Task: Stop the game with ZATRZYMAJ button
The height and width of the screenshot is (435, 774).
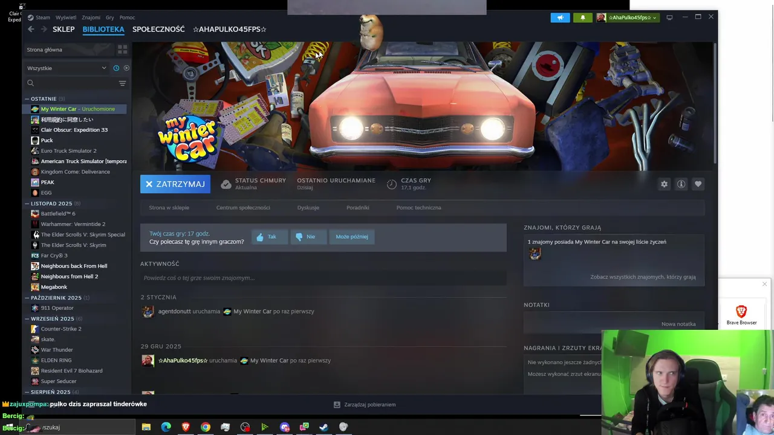Action: pos(175,184)
